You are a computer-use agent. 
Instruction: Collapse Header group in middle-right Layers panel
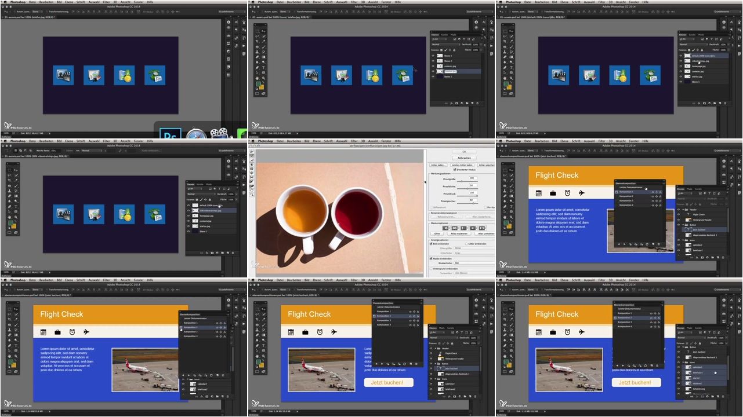(683, 210)
